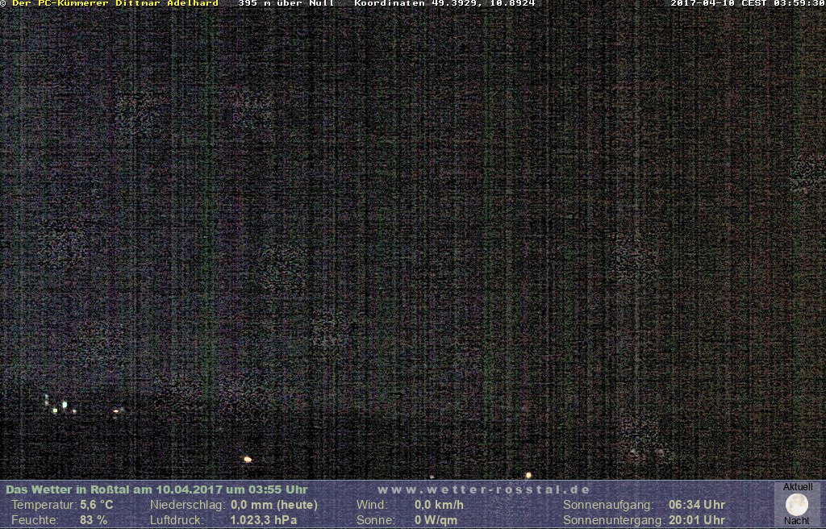Click the moon icon labeled Nacht
The width and height of the screenshot is (826, 529).
(x=796, y=505)
